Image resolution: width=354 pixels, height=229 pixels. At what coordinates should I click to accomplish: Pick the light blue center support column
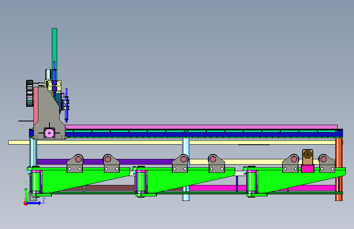click(186, 149)
